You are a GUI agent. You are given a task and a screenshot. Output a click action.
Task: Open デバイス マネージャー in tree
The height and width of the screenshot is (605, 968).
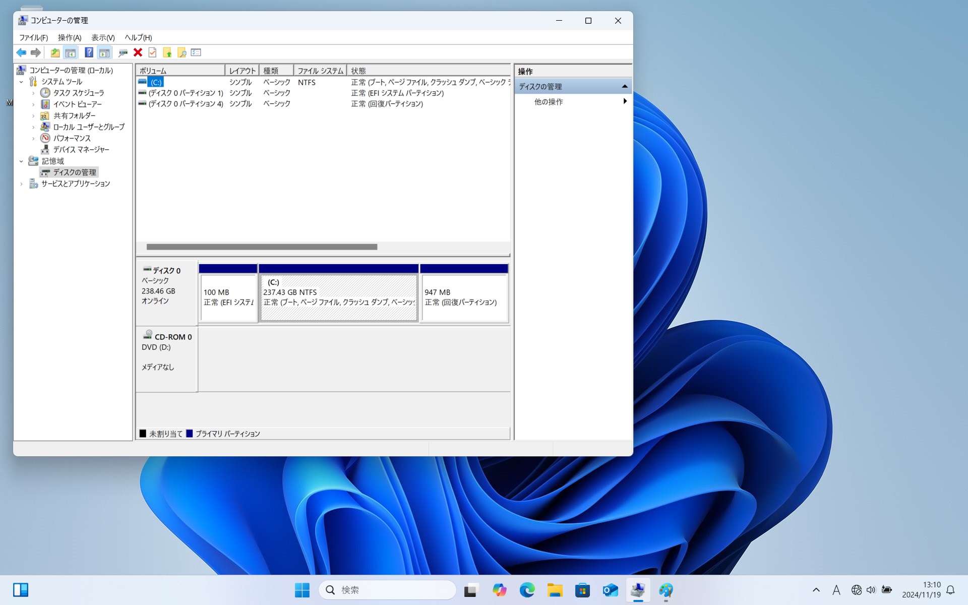tap(81, 150)
